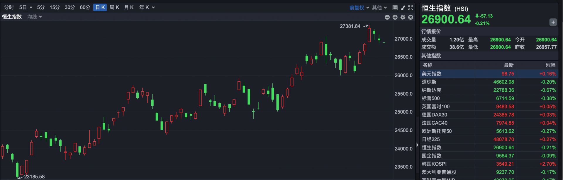This screenshot has height=180, width=563.
Task: Select the 60分 timeframe tab
Action: coord(85,7)
